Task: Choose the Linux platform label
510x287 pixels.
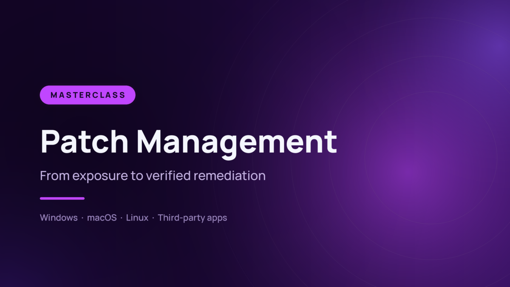Action: 137,218
